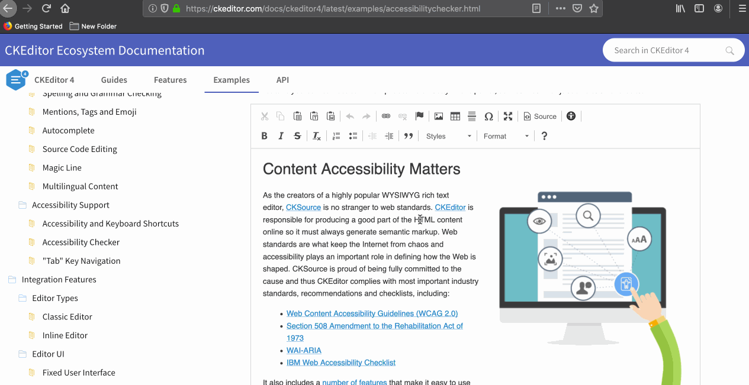Image resolution: width=749 pixels, height=385 pixels.
Task: Open the API section in navigation
Action: pyautogui.click(x=282, y=80)
